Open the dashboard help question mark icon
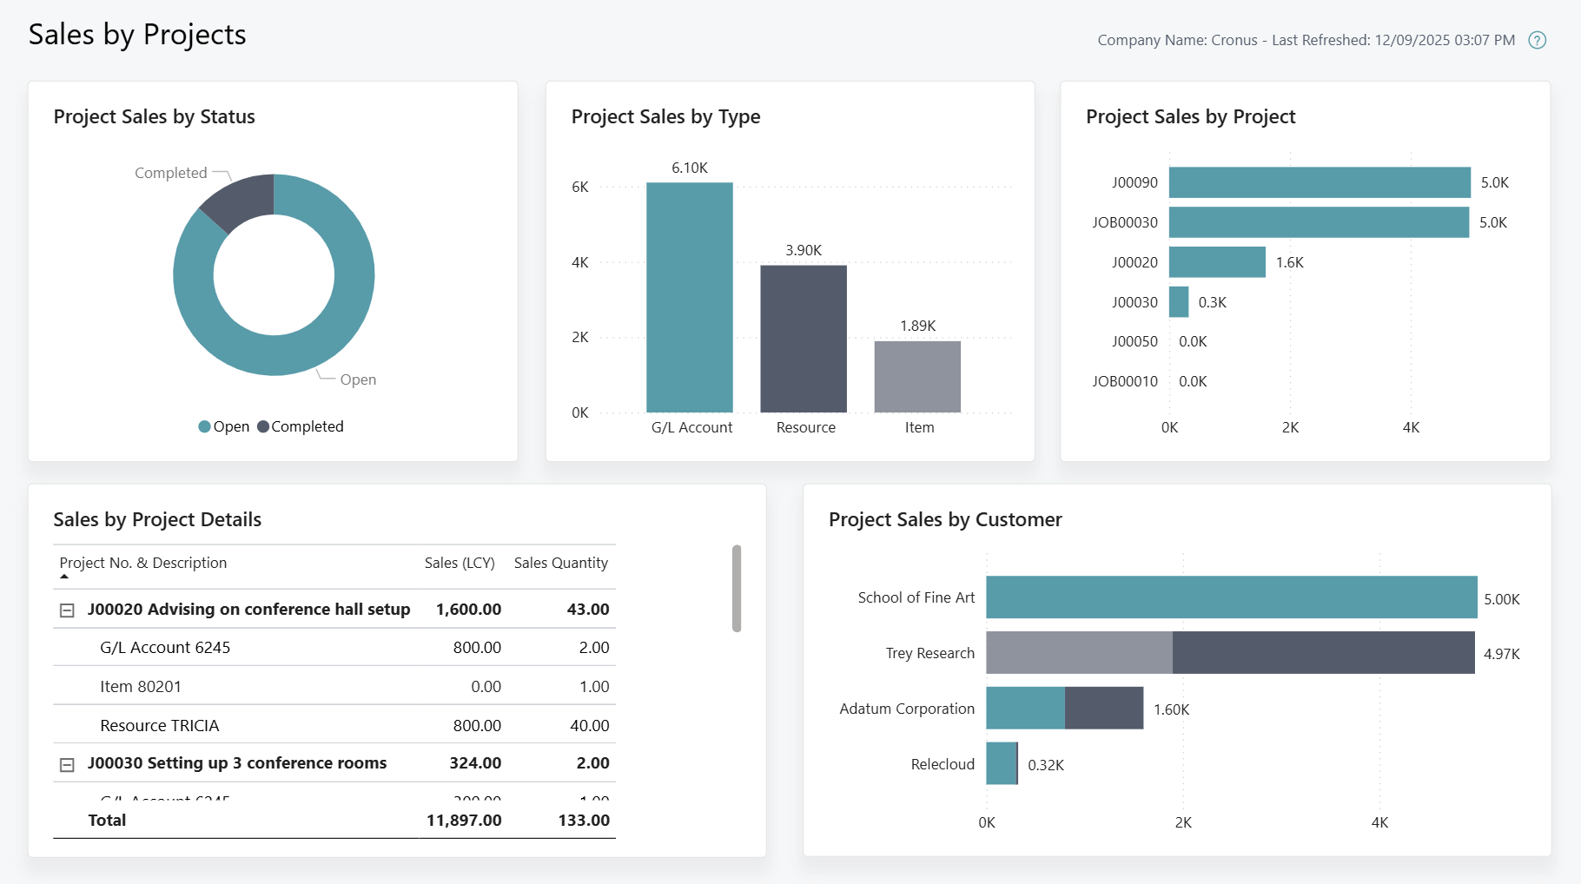This screenshot has height=884, width=1581. point(1536,40)
